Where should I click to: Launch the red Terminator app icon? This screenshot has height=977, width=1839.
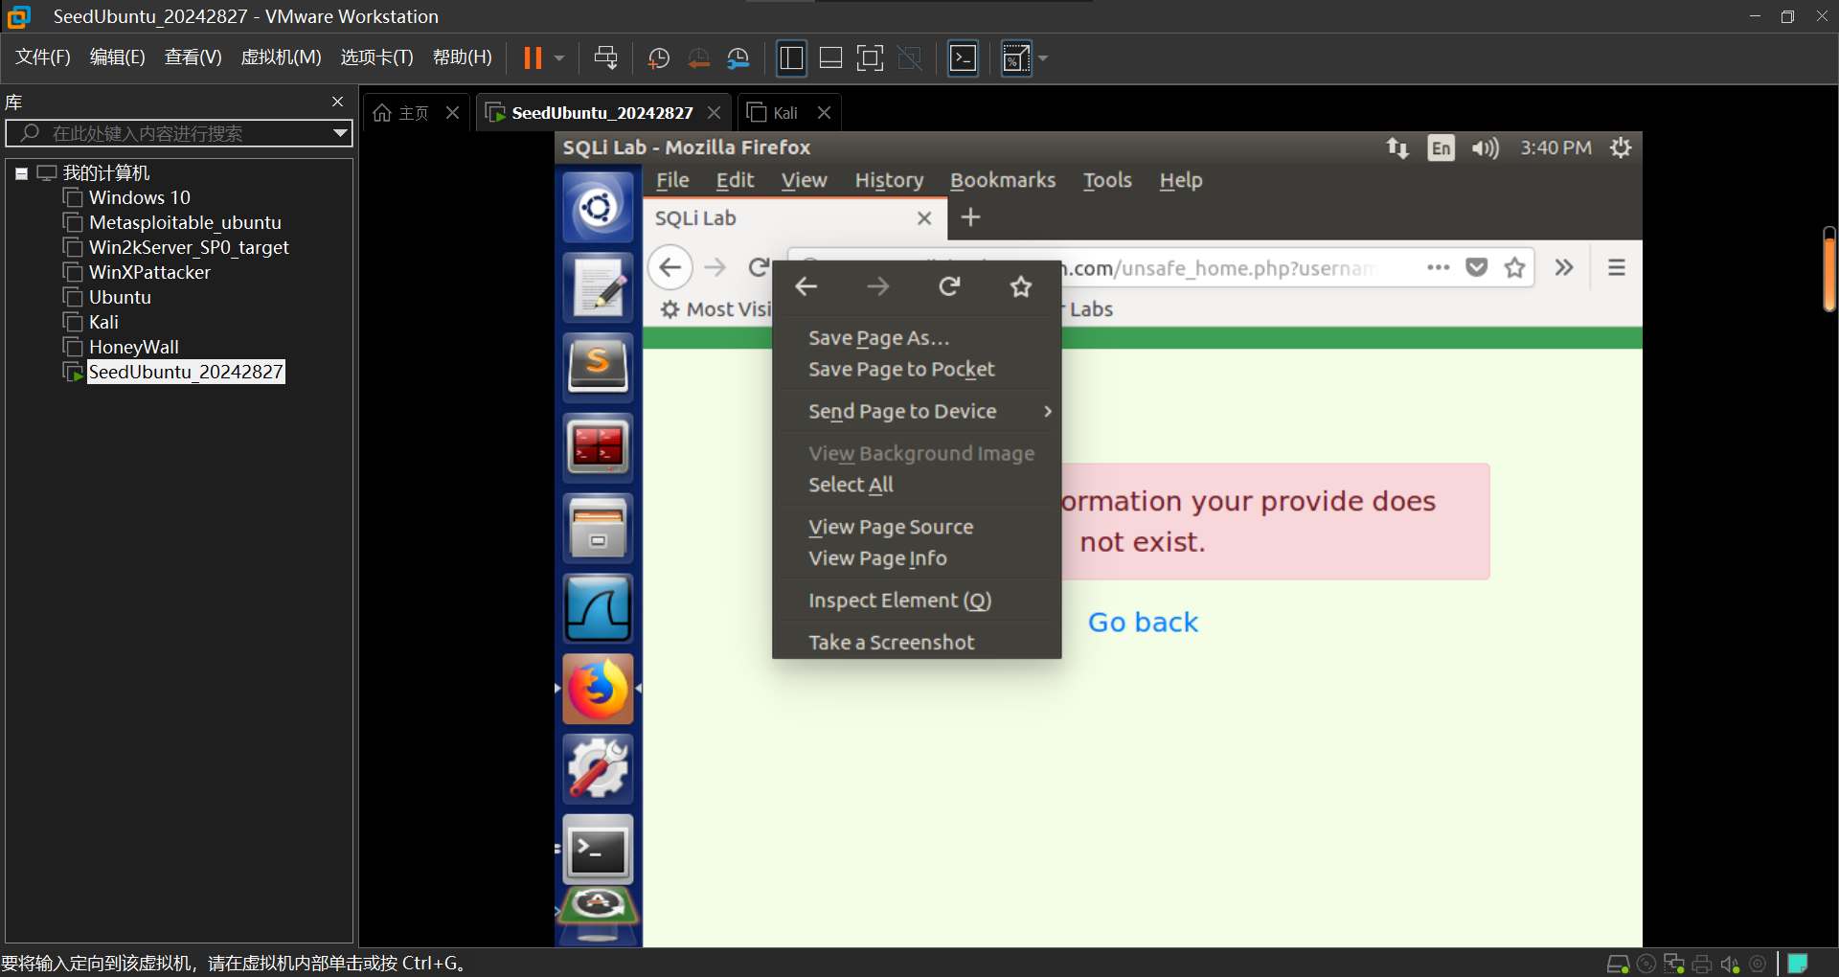pyautogui.click(x=598, y=448)
